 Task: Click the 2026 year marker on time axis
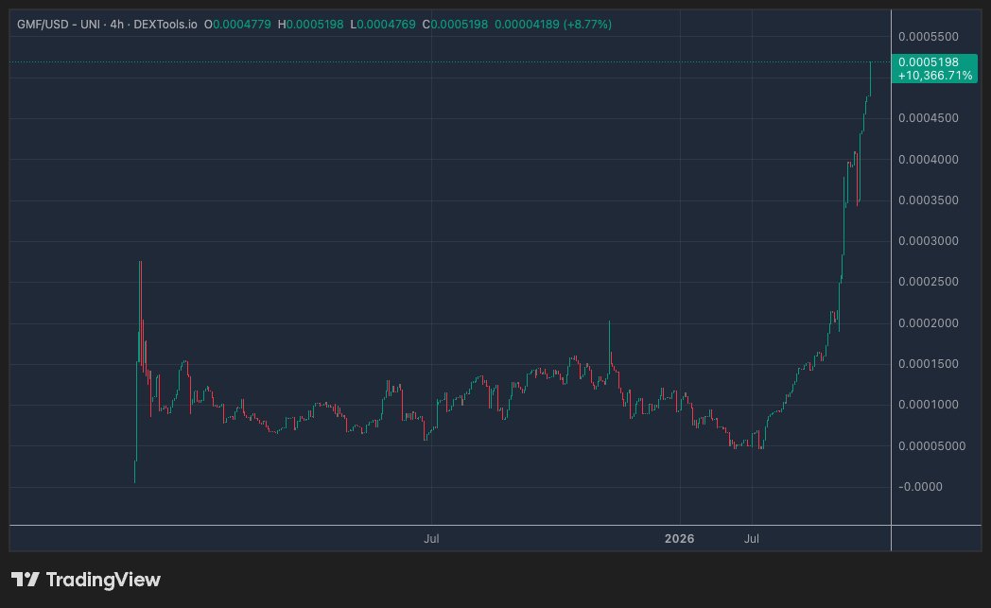(679, 538)
